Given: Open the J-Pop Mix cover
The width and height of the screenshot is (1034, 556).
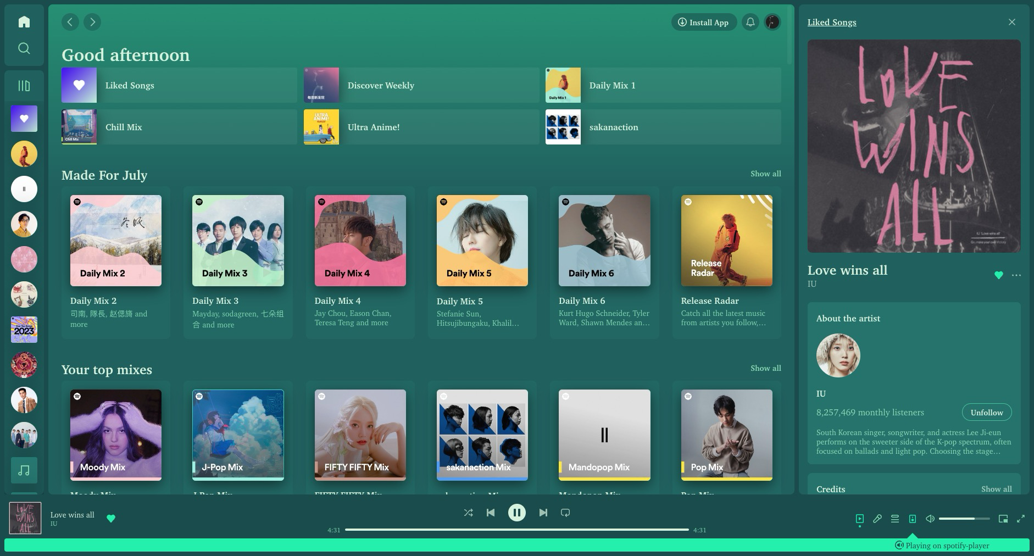Looking at the screenshot, I should click(x=238, y=435).
